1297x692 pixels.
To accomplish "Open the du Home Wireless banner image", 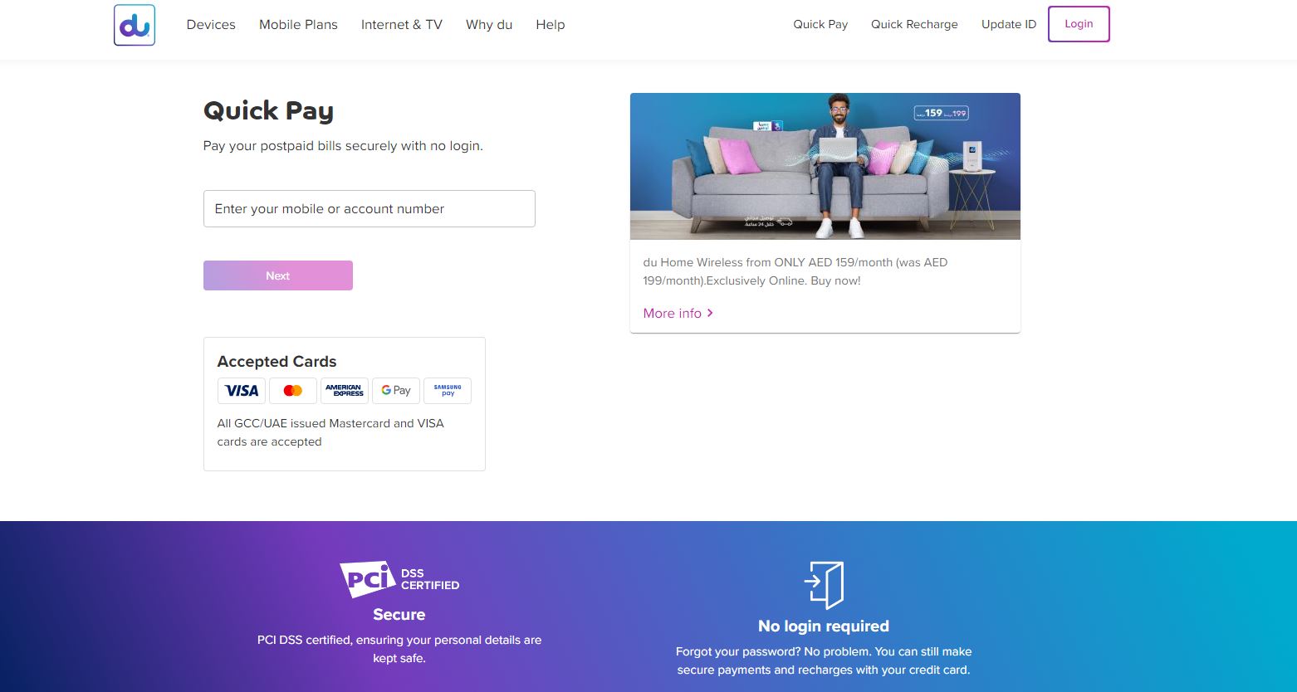I will coord(825,166).
